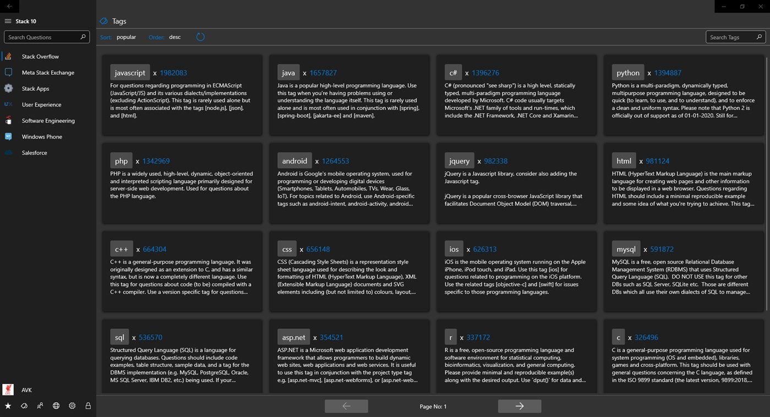Open favorites via the star icon
The image size is (770, 417).
pos(8,406)
